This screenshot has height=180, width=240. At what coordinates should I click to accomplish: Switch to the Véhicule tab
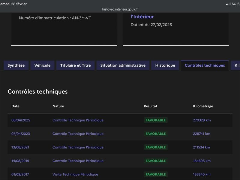(x=42, y=65)
